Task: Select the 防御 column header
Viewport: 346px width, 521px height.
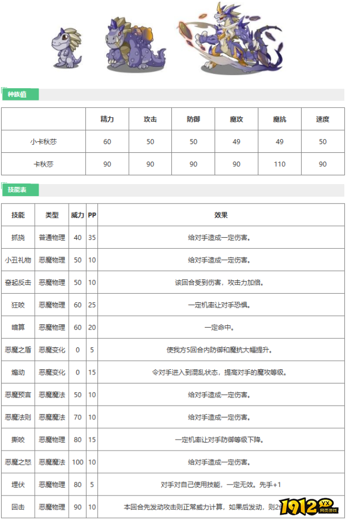Action: tap(193, 119)
